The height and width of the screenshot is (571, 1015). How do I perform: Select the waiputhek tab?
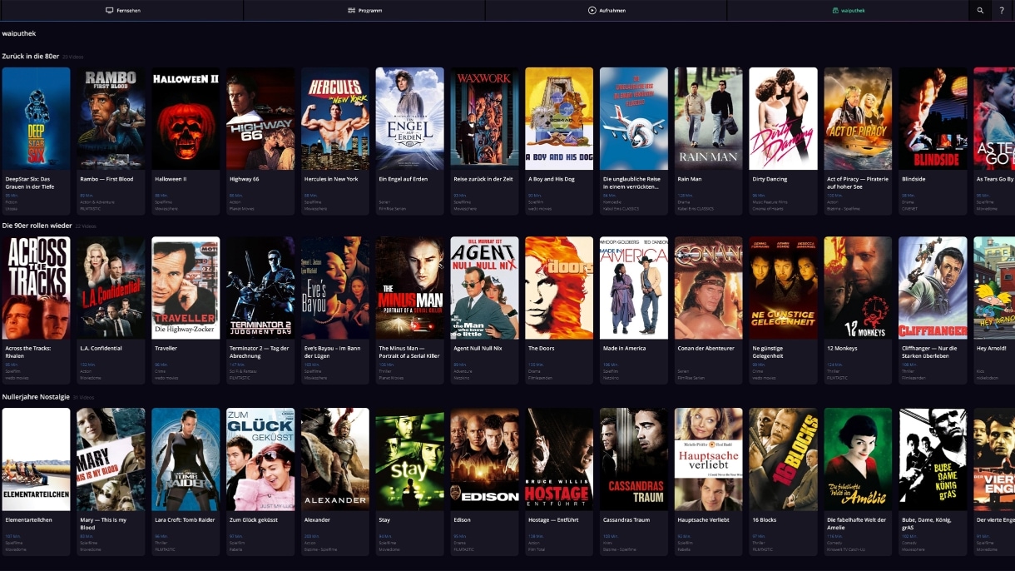848,11
